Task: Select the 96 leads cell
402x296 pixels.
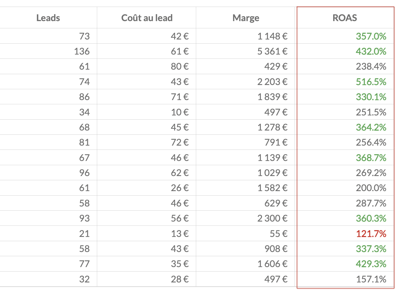Action: click(85, 173)
